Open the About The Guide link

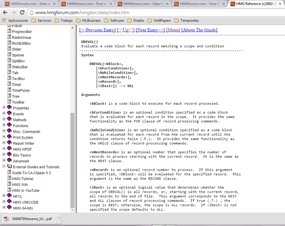coord(199,30)
